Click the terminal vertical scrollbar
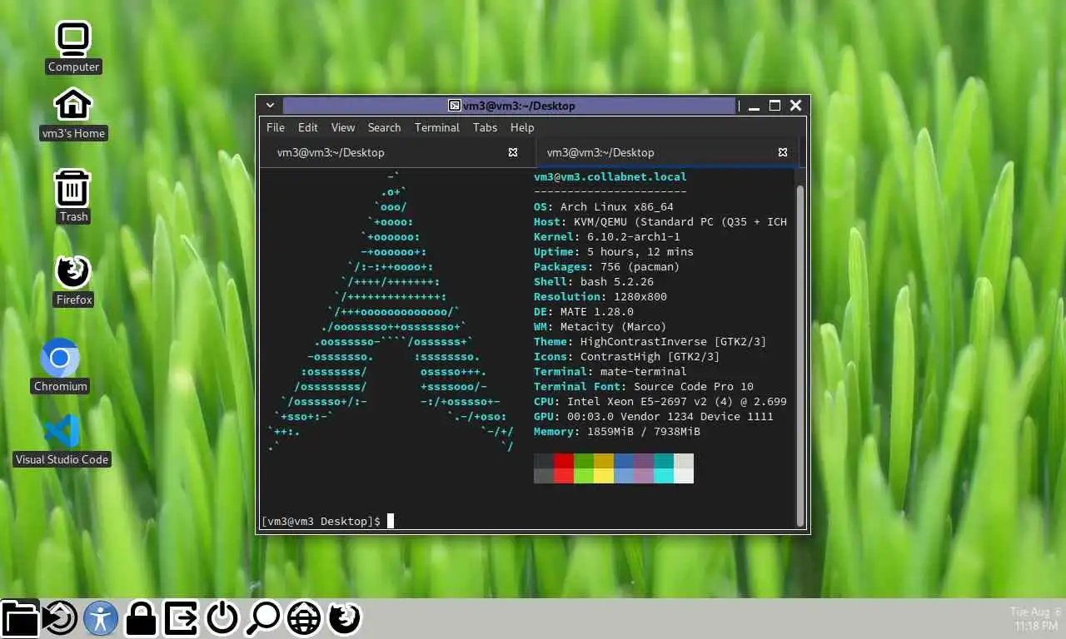Image resolution: width=1066 pixels, height=639 pixels. tap(801, 356)
